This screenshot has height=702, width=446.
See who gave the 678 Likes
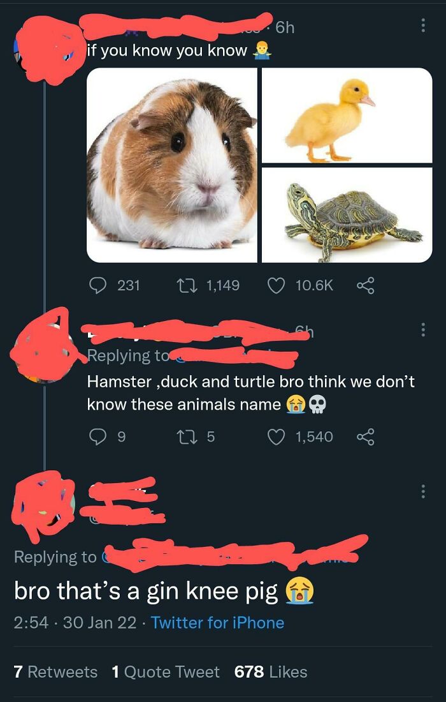(x=271, y=672)
